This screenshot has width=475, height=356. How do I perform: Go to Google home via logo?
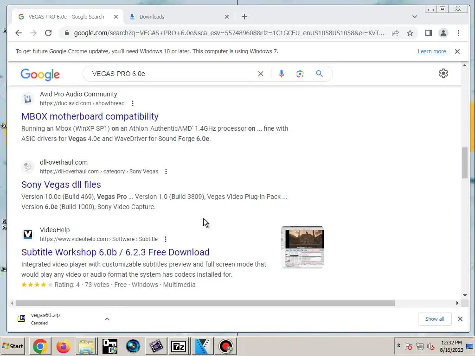tap(40, 75)
